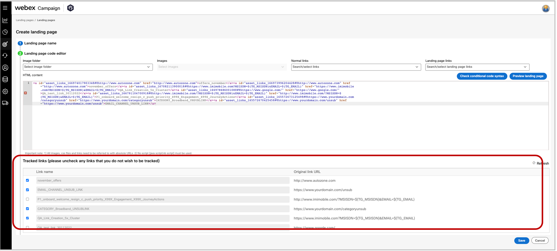Save the landing page
Screen dimensions: 557x251
(521, 241)
